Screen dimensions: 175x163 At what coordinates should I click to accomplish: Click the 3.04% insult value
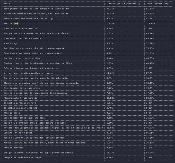point(152,23)
